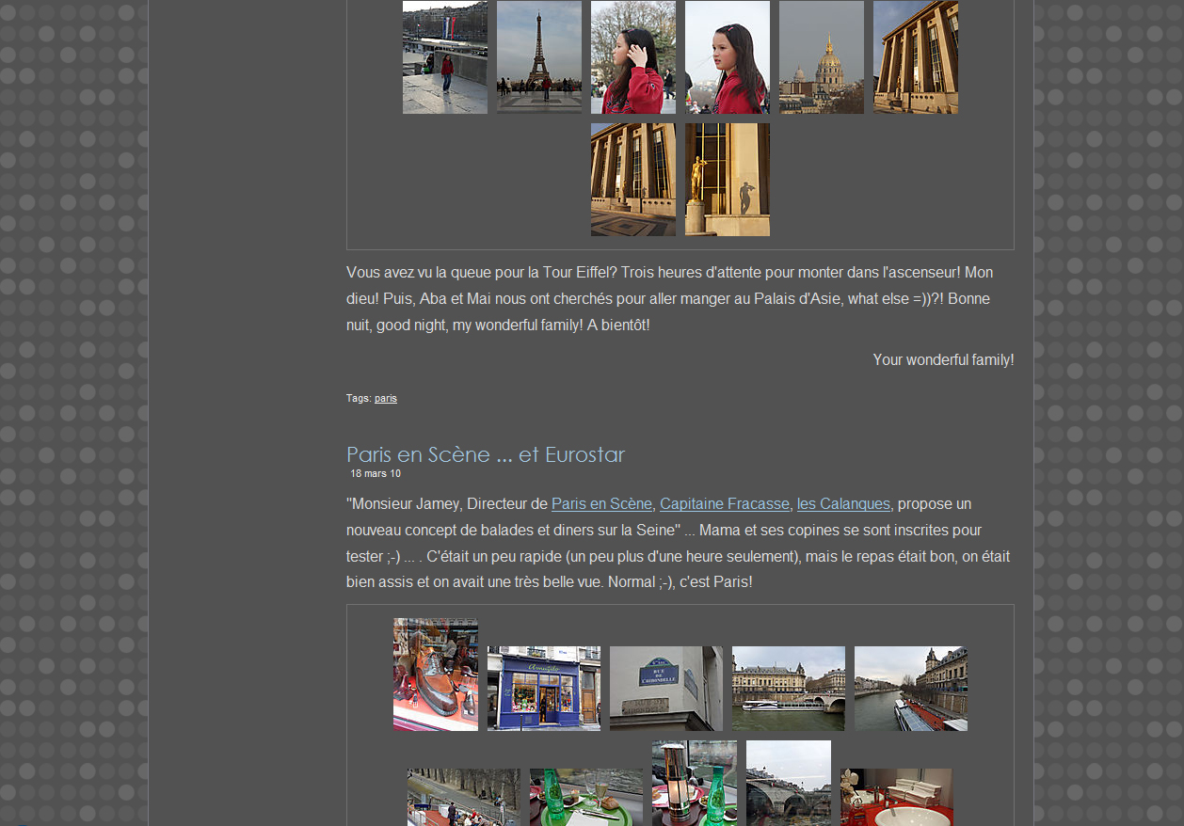View the Seine bridge with boat thumbnail
Viewport: 1184px width, 826px height.
click(x=788, y=689)
